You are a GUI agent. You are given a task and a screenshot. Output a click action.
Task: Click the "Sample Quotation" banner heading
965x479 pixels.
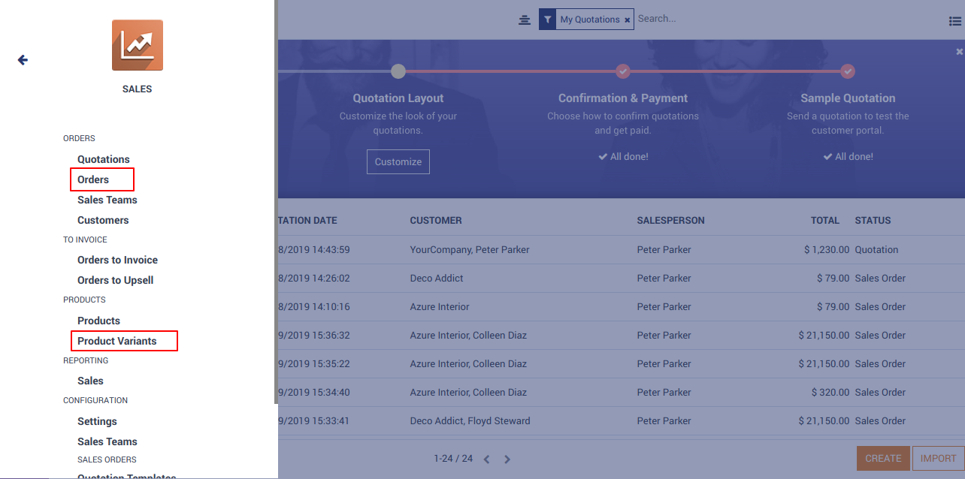pyautogui.click(x=848, y=98)
